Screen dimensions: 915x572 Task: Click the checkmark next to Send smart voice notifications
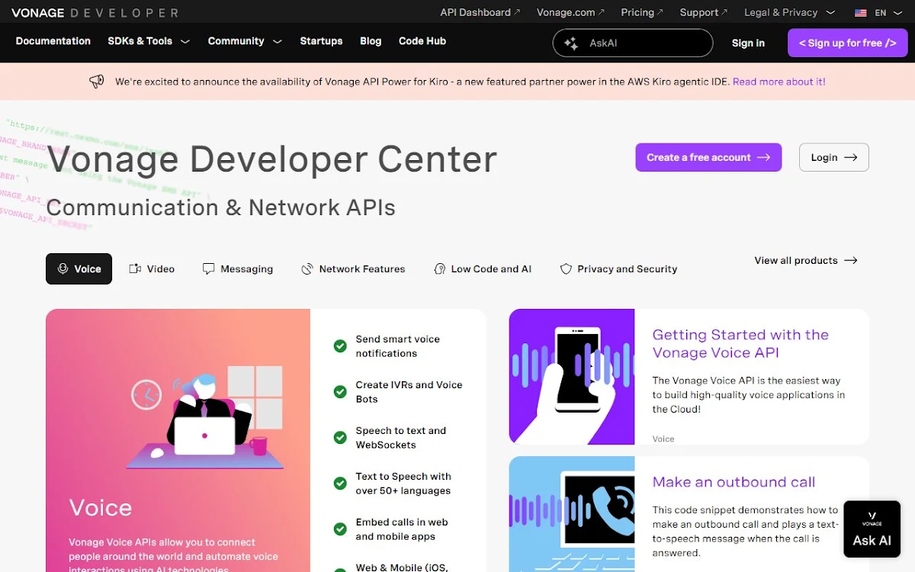click(x=340, y=346)
